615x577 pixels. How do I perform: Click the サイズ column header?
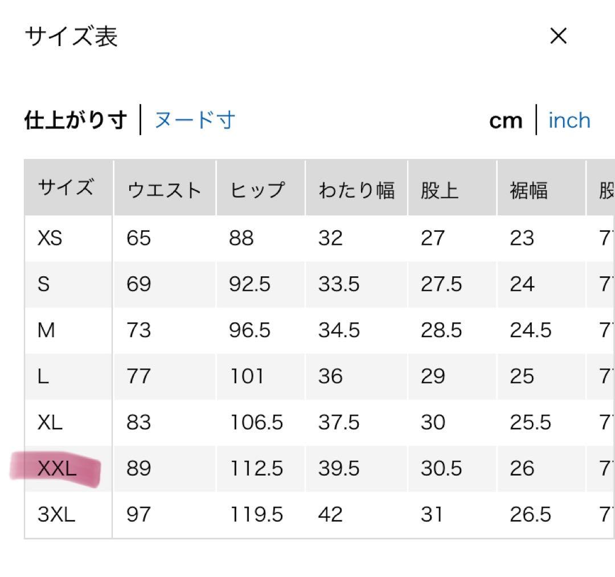pos(65,188)
